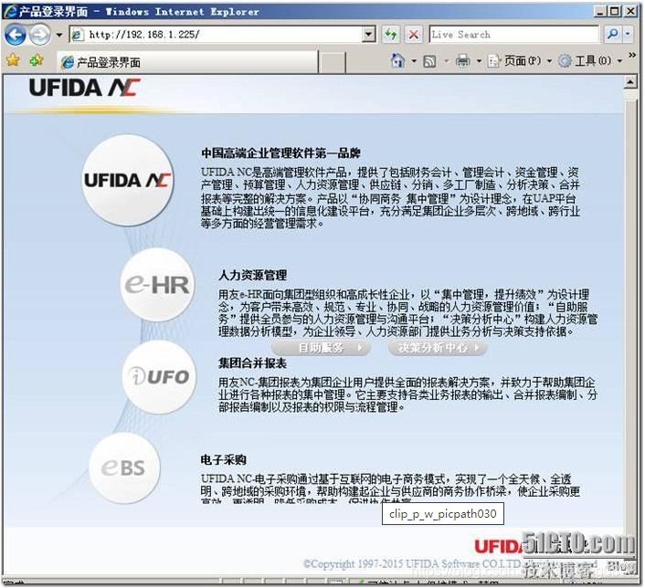Screen dimensions: 645x588
Task: Open the Favorites Center star icon
Action: (13, 60)
